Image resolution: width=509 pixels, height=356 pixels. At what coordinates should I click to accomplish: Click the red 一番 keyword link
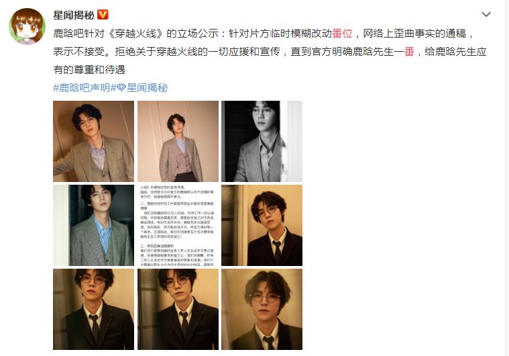[x=409, y=52]
